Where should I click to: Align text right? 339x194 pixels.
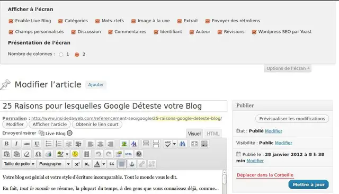(111, 144)
